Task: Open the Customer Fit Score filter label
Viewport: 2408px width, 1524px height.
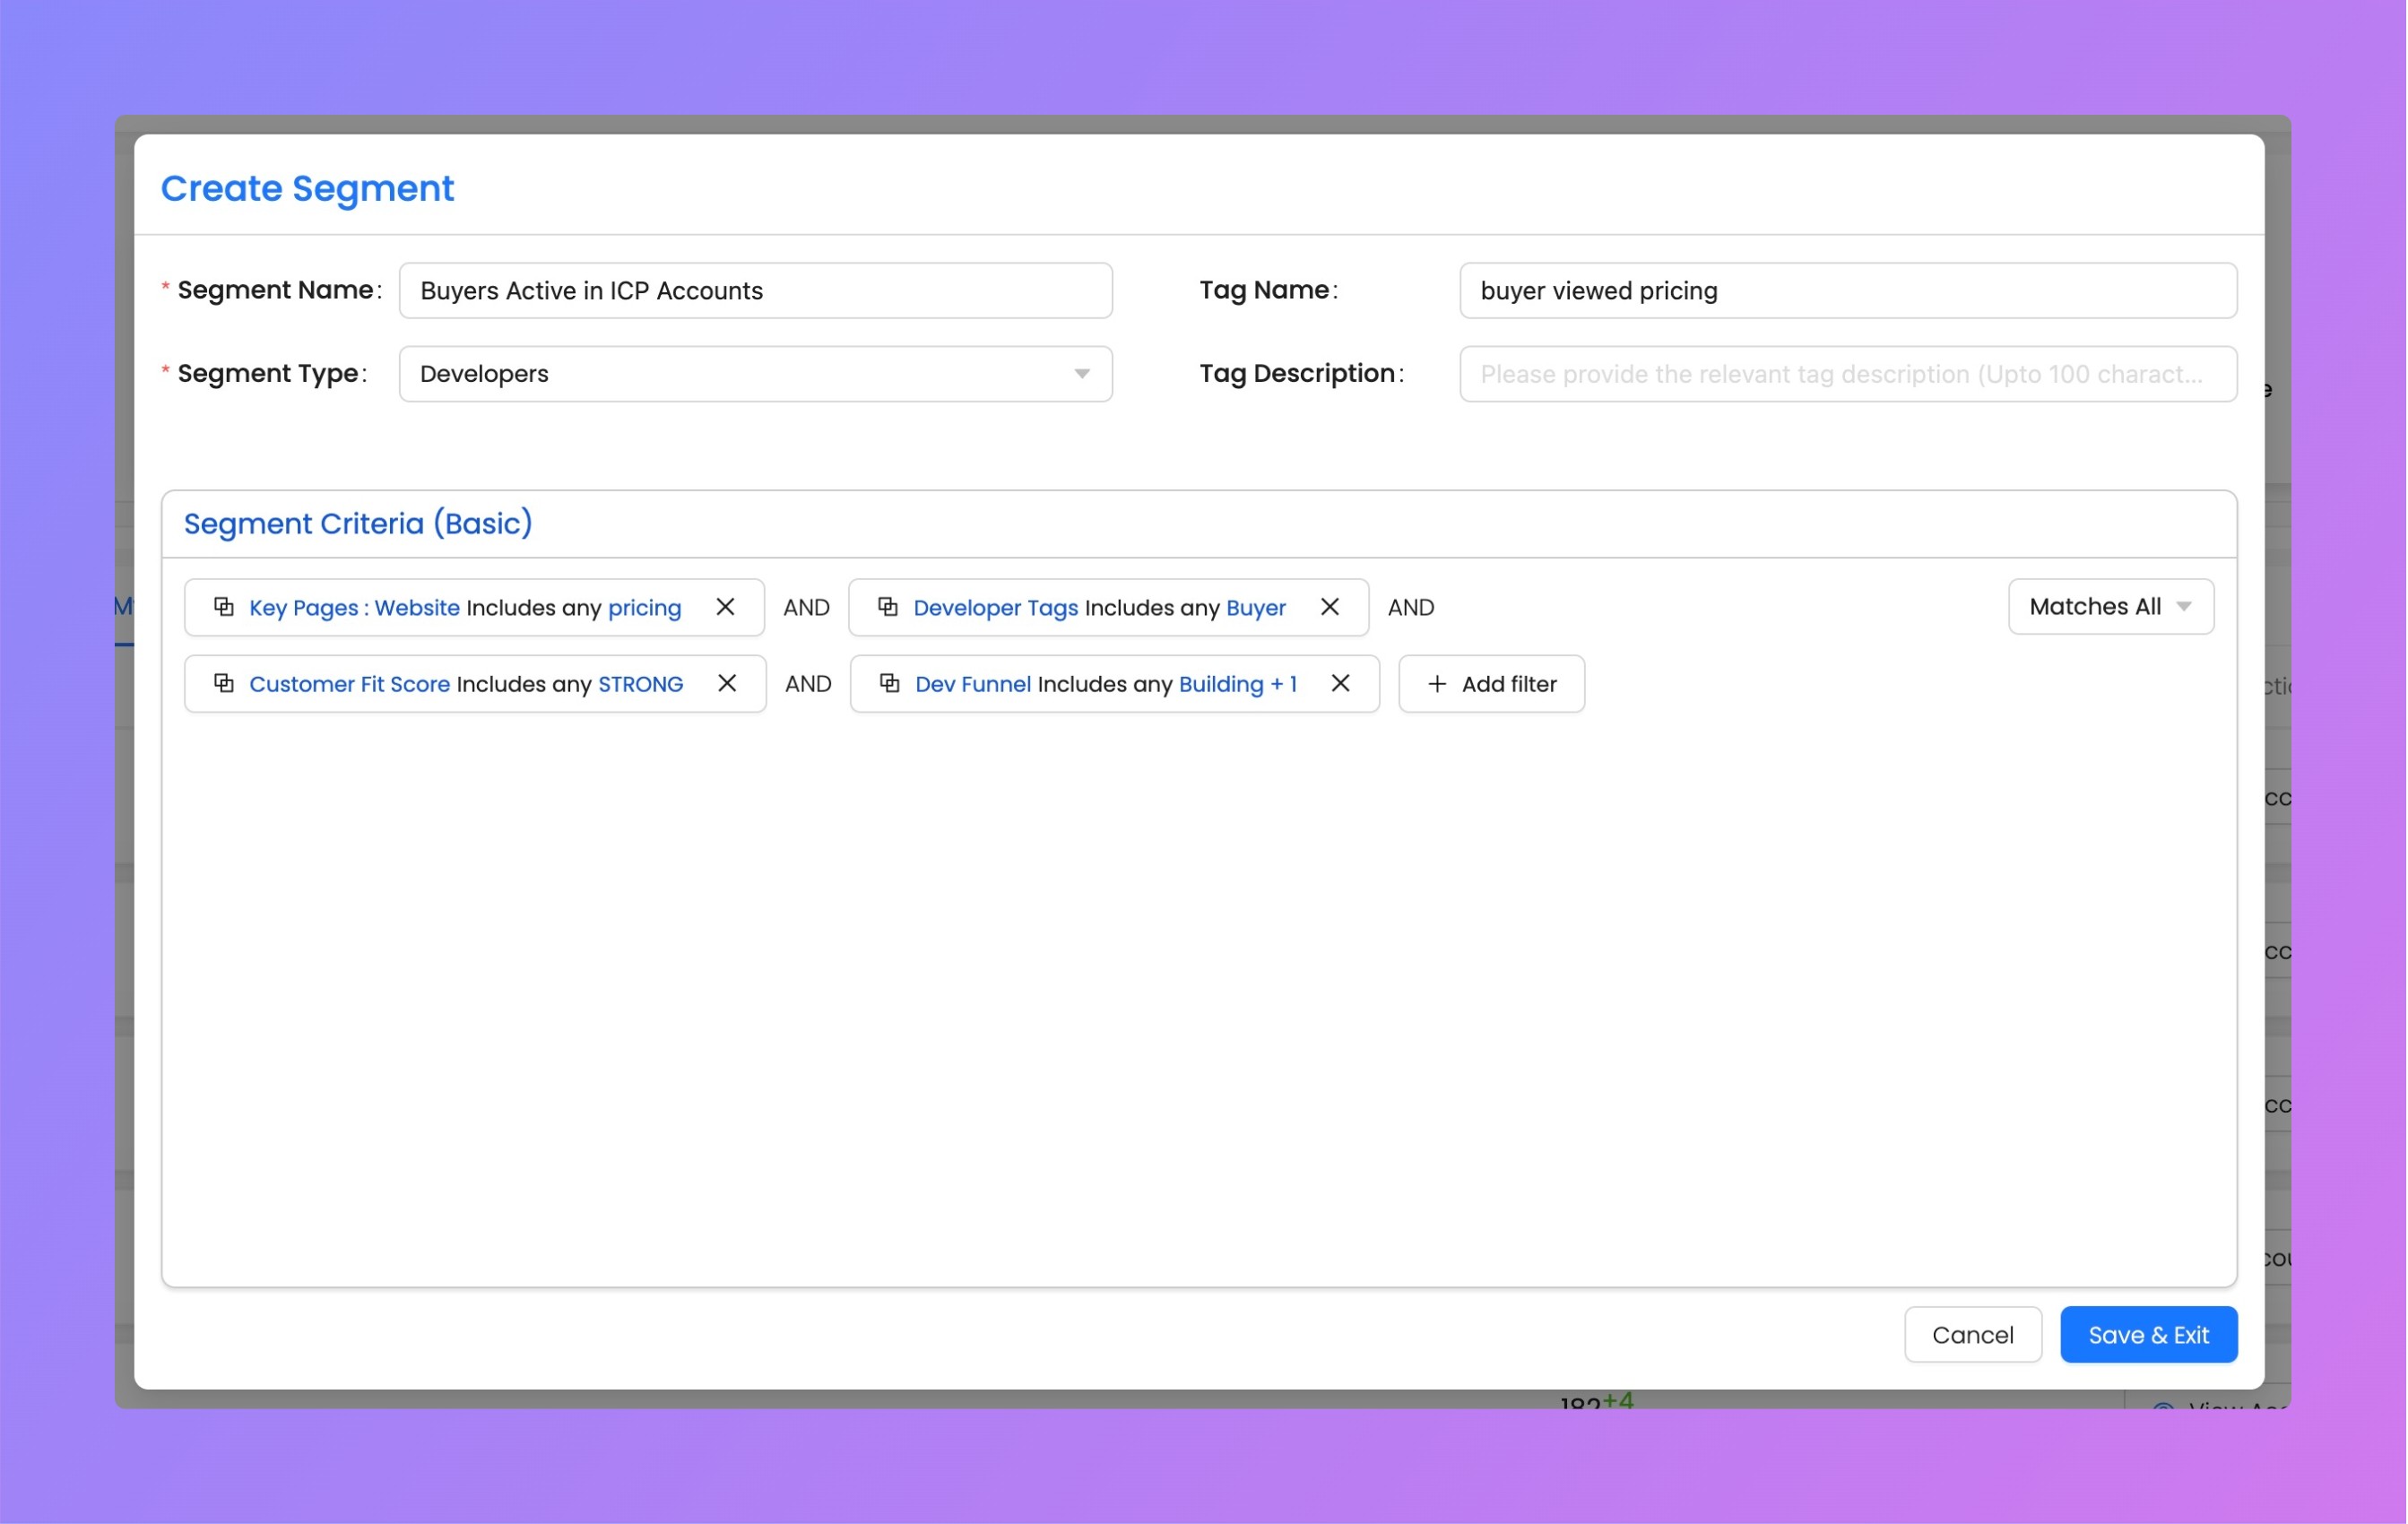Action: tap(349, 684)
